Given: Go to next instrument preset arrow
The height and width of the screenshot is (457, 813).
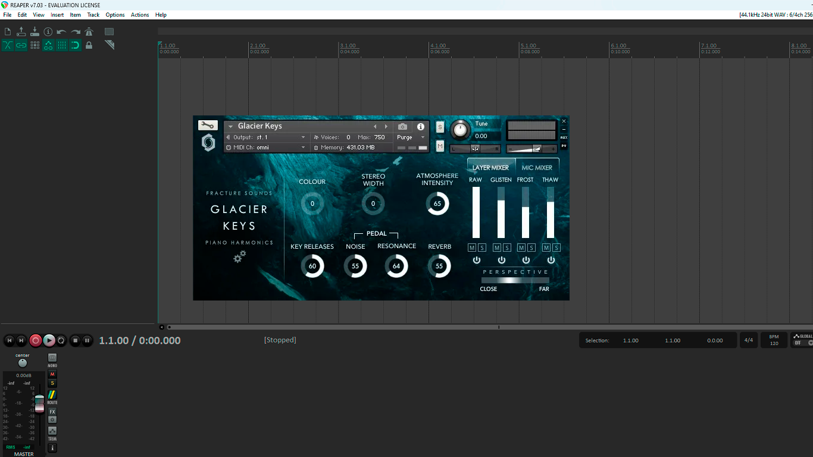Looking at the screenshot, I should pos(386,126).
